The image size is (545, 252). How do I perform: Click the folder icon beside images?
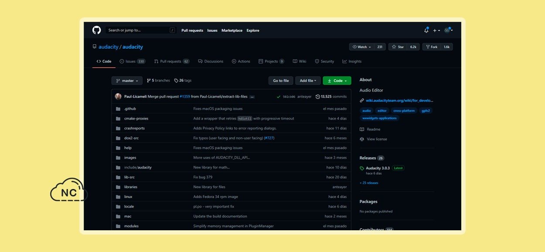(x=118, y=158)
